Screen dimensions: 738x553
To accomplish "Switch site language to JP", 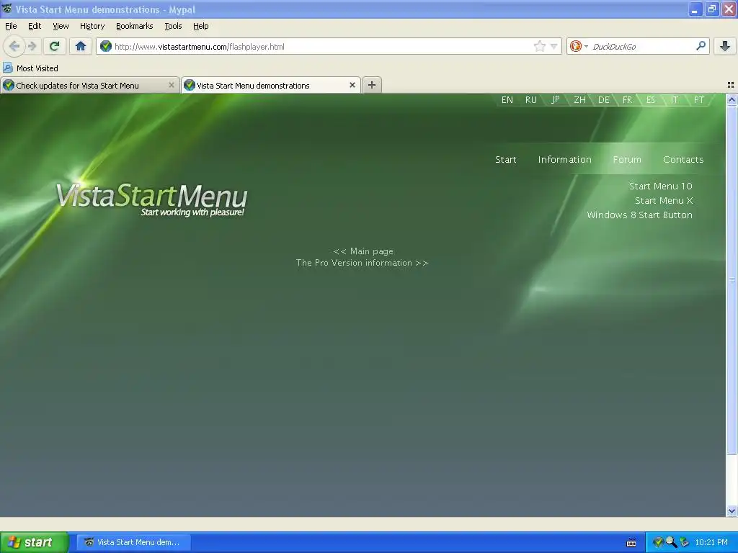I will tap(556, 99).
